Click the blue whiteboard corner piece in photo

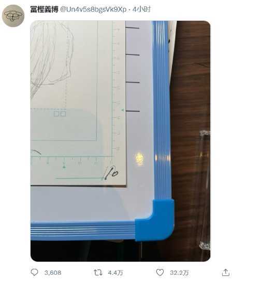[155, 220]
